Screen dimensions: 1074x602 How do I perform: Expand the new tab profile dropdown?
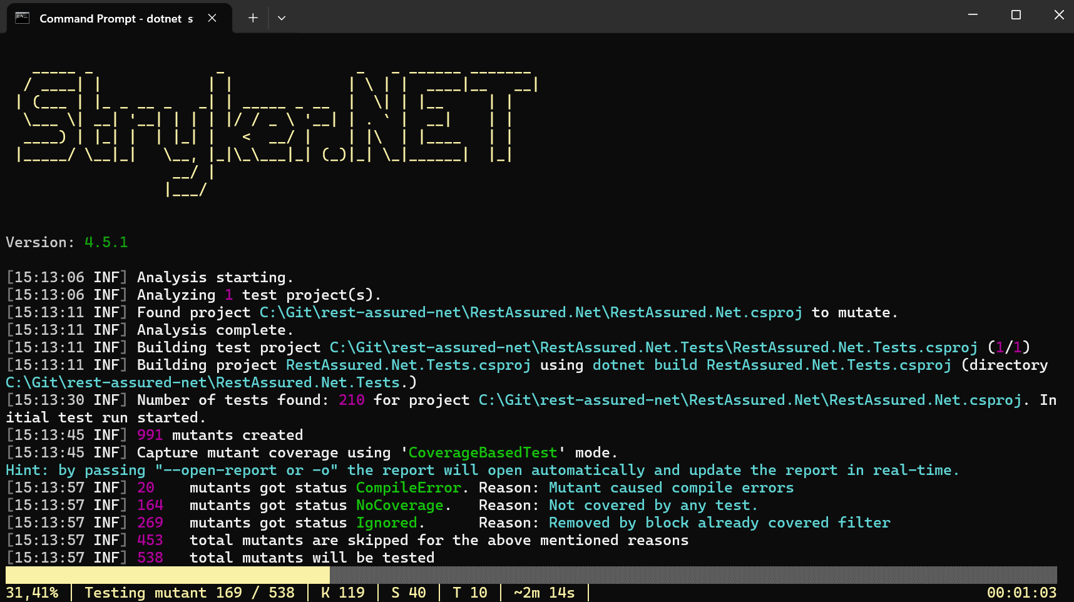coord(282,18)
